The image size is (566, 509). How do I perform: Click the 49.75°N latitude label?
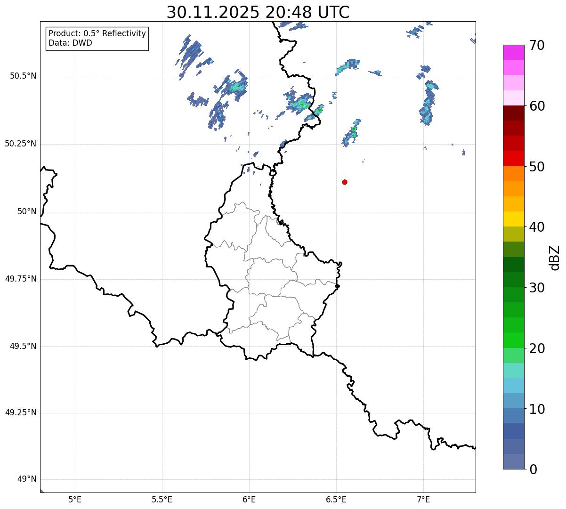point(21,279)
